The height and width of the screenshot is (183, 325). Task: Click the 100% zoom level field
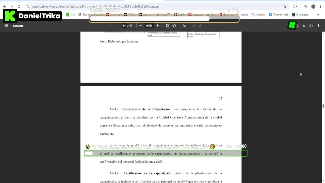tap(149, 26)
